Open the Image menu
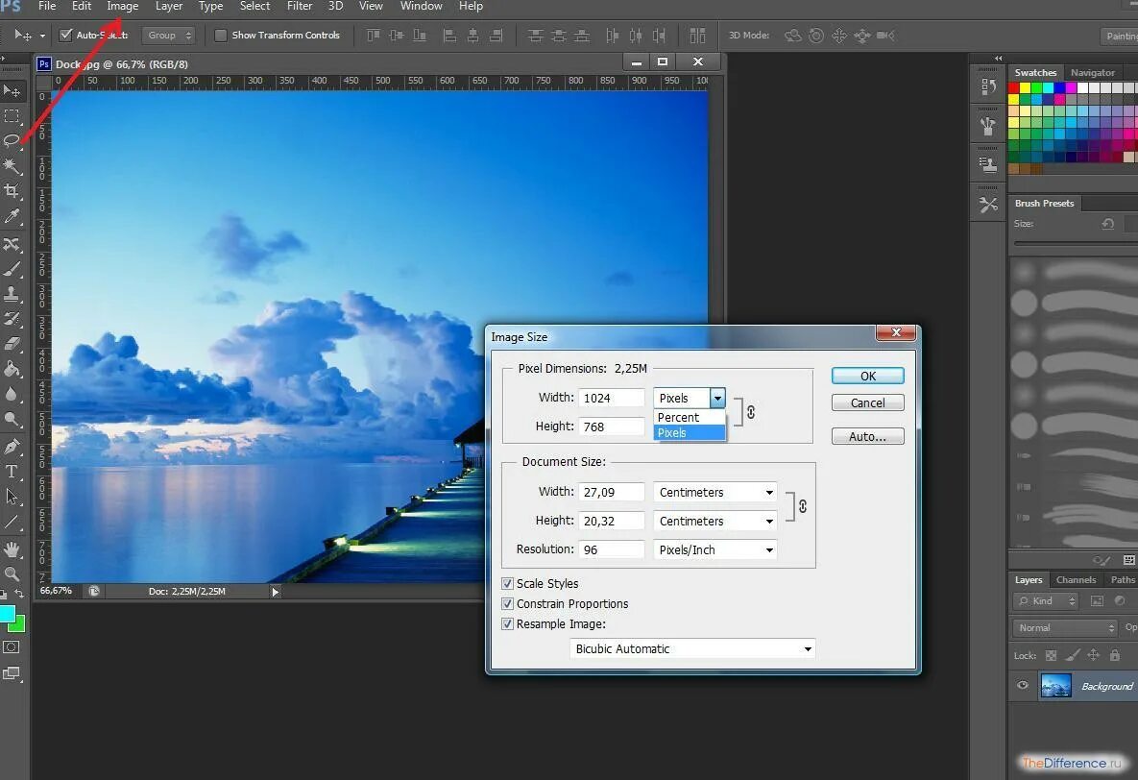 (123, 7)
